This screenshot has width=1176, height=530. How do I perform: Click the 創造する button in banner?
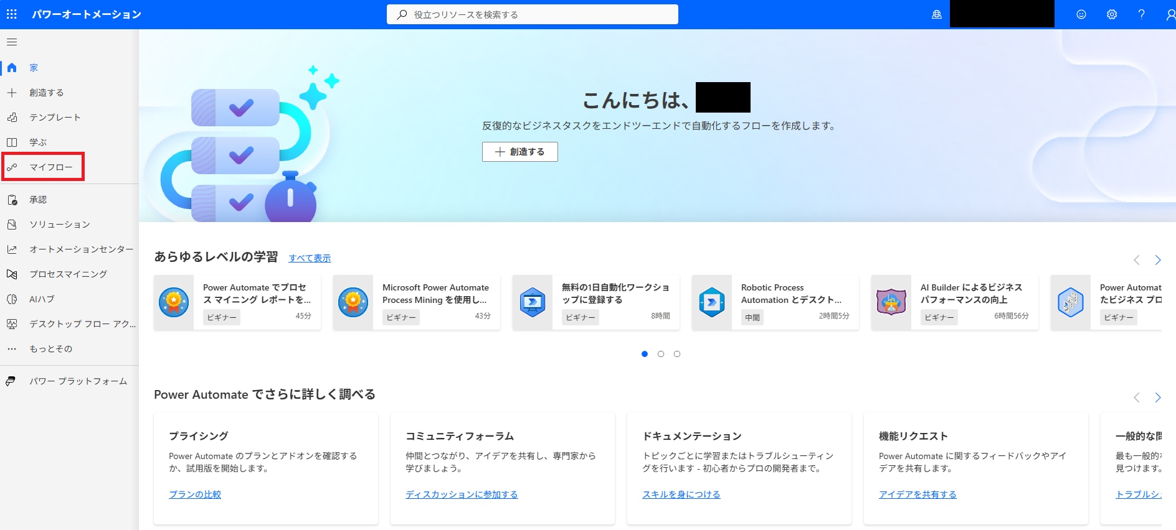(x=519, y=152)
